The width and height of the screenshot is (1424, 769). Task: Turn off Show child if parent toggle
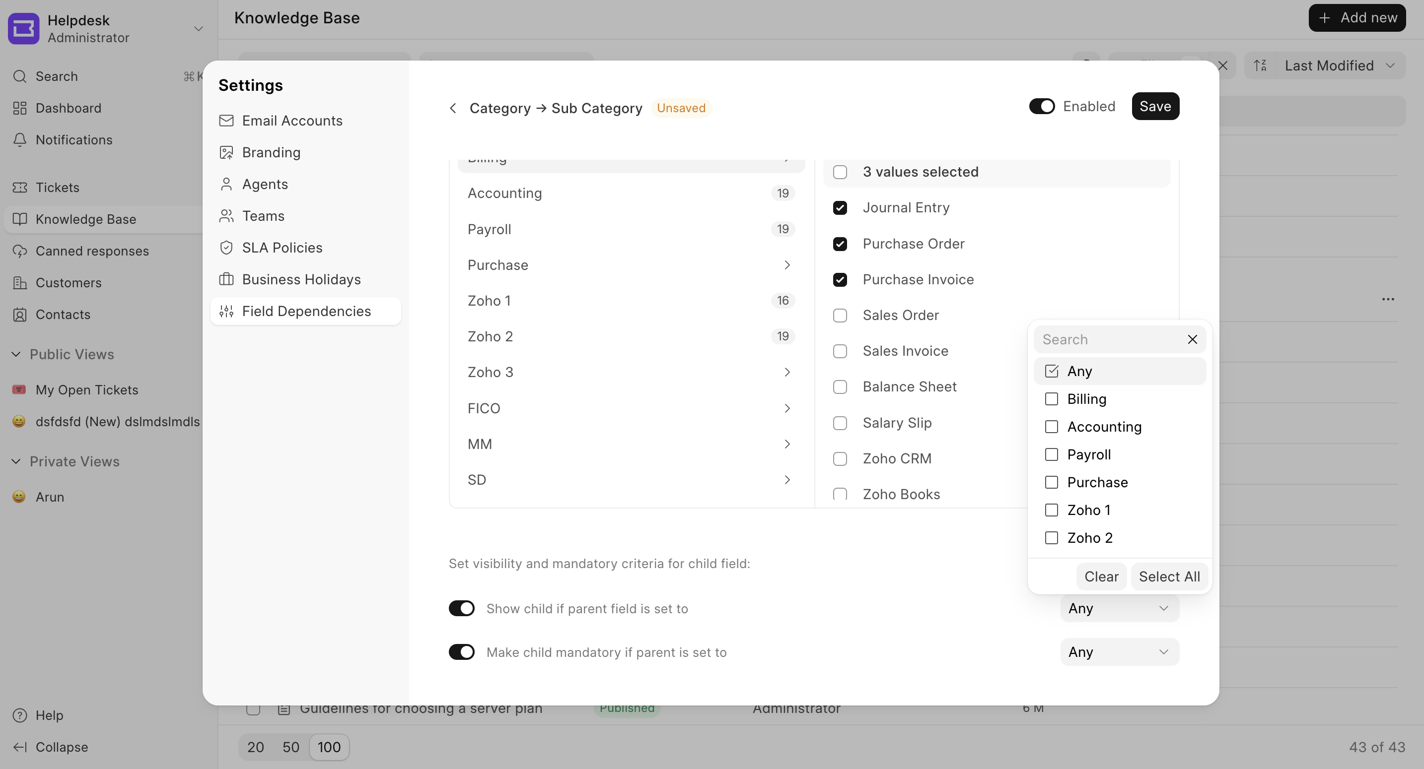462,608
